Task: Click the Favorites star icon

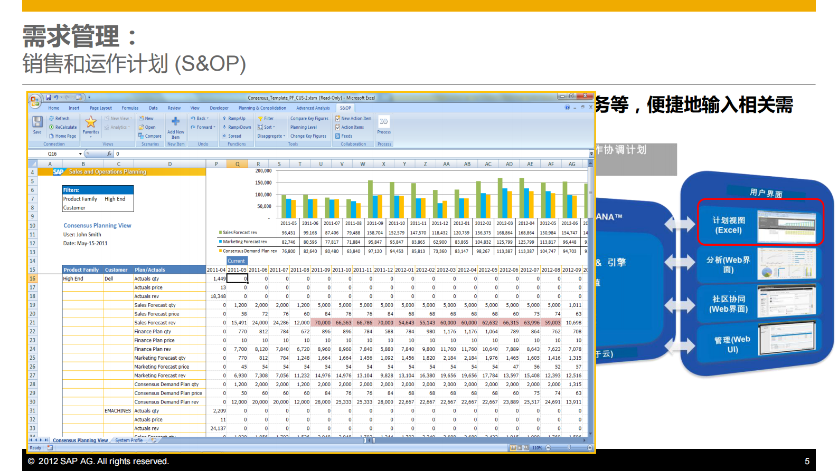Action: click(91, 122)
